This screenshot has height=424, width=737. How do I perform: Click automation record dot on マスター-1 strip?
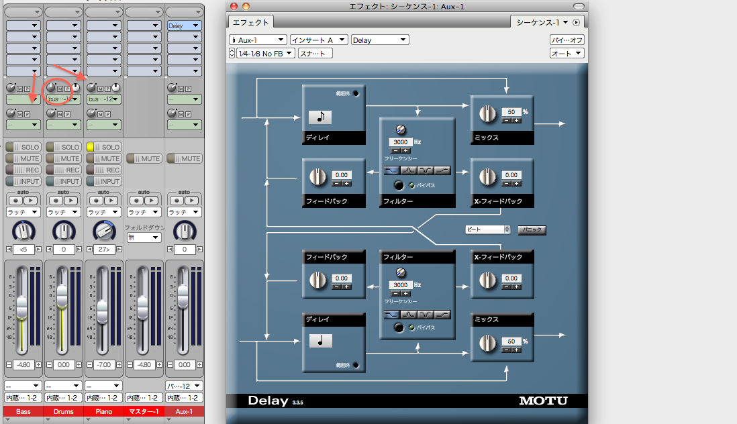coord(136,201)
